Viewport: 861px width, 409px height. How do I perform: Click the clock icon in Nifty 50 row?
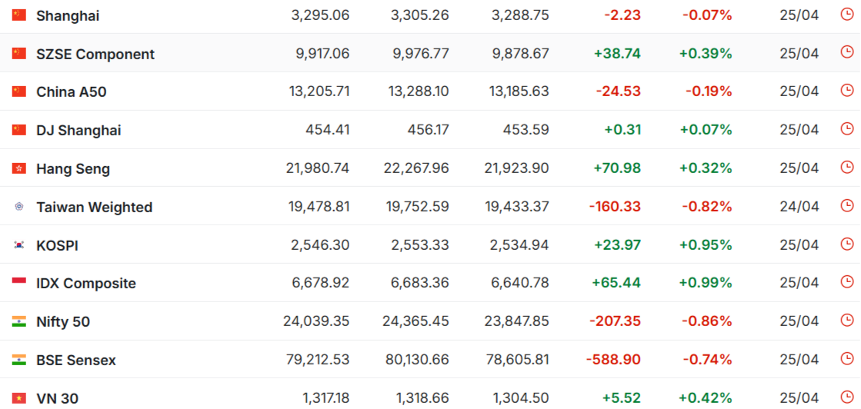[846, 320]
